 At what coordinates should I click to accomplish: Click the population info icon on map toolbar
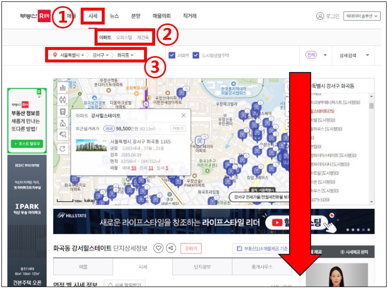point(63,100)
